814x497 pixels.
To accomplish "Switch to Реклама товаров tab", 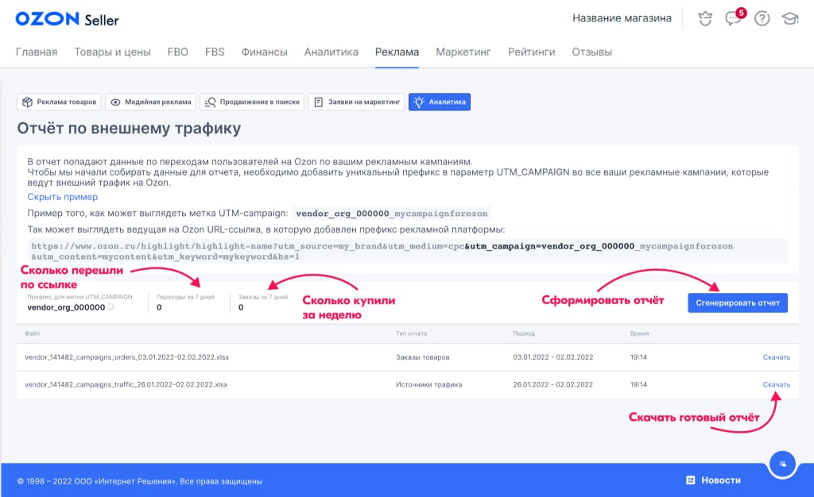I will click(x=59, y=102).
